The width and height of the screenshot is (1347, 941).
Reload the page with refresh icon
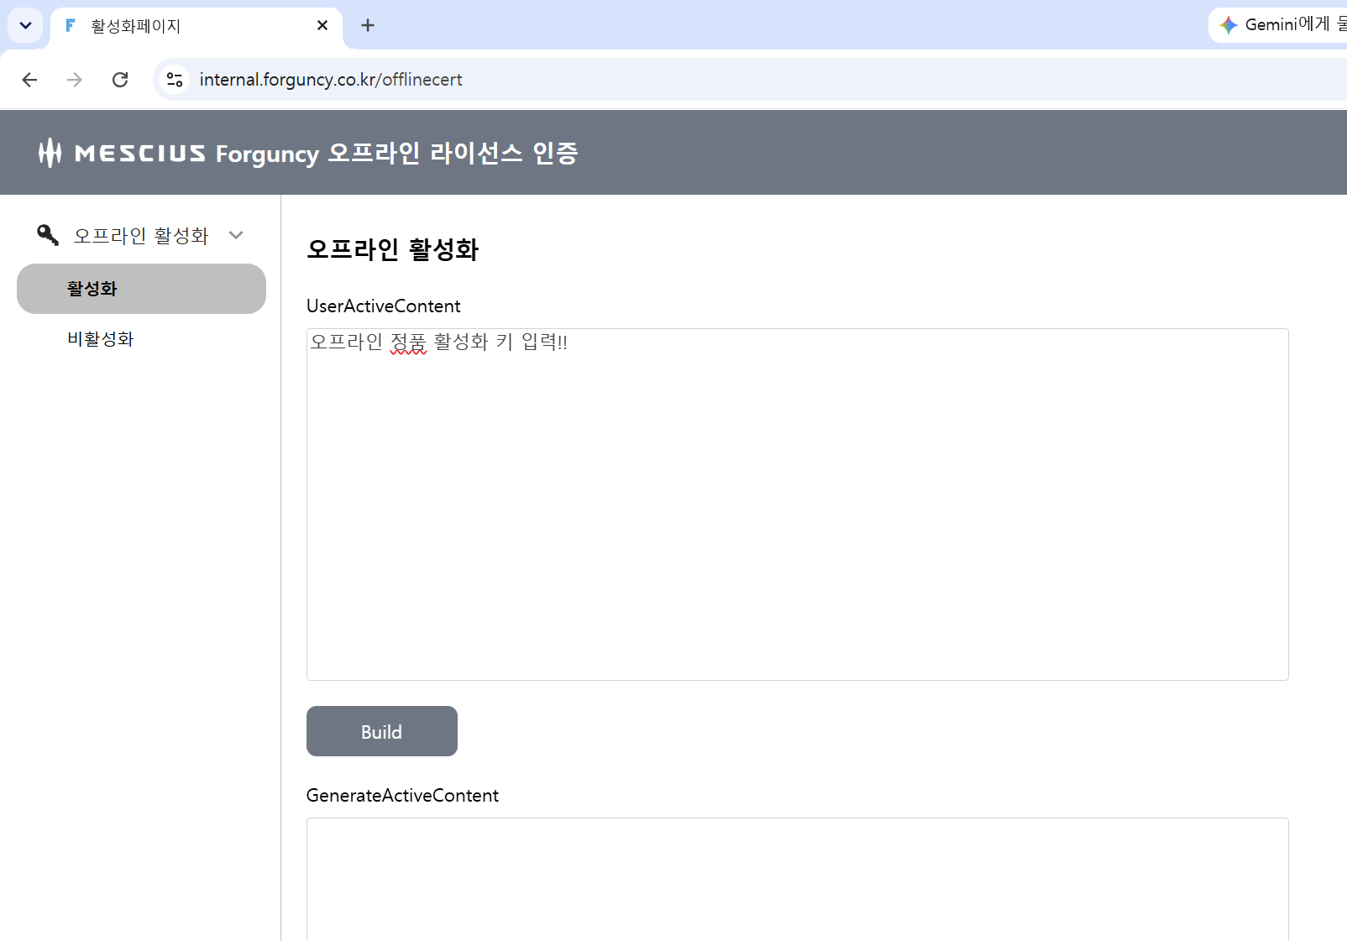(120, 80)
